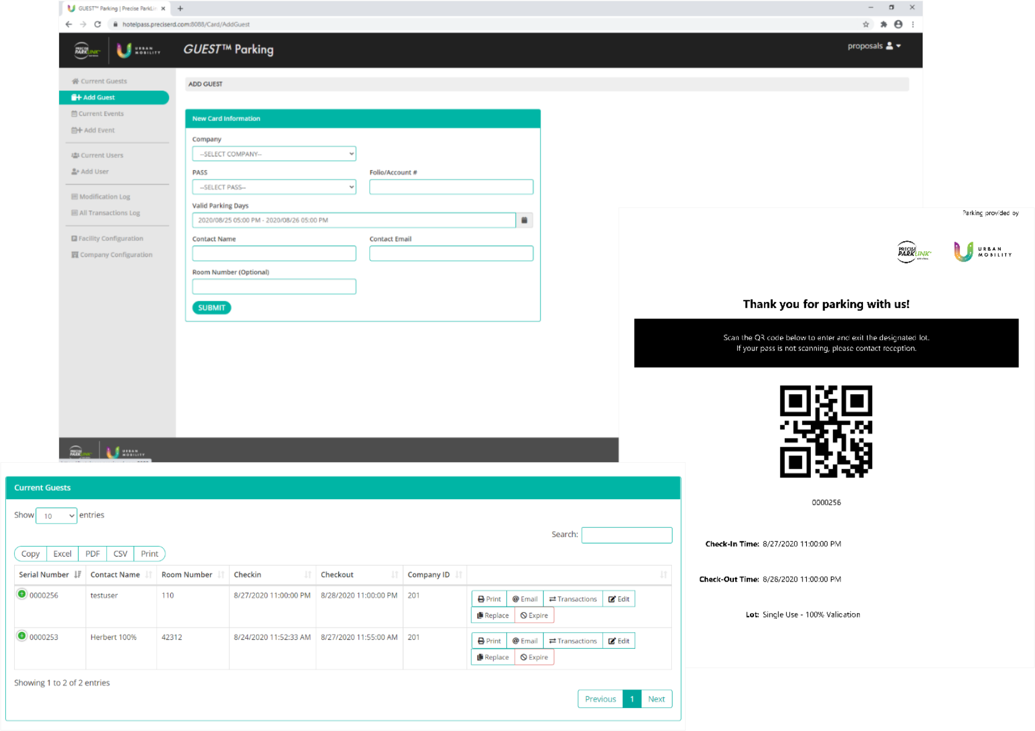Change the Show entries count dropdown
Image resolution: width=1035 pixels, height=731 pixels.
pyautogui.click(x=56, y=515)
